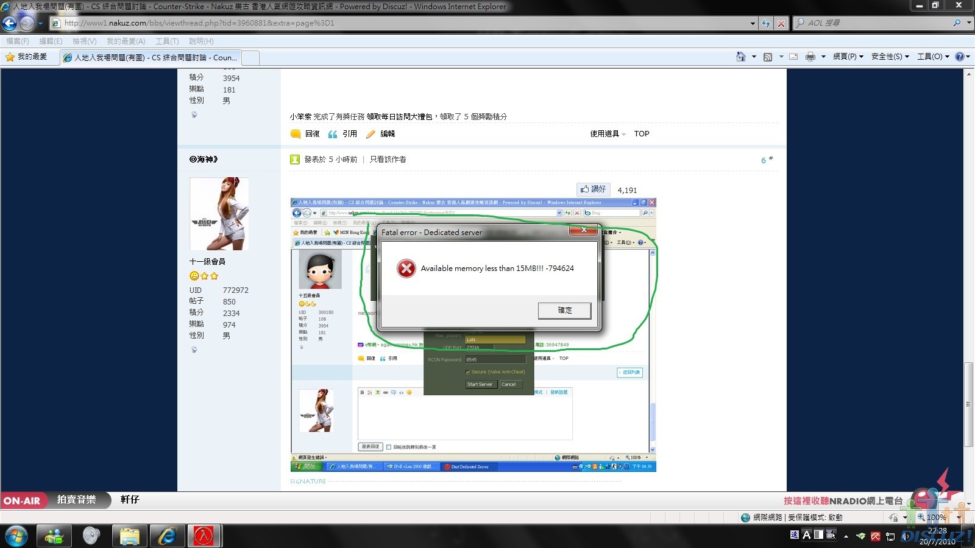This screenshot has height=548, width=975.
Task: Open the folder Explorer icon on taskbar
Action: pos(129,536)
